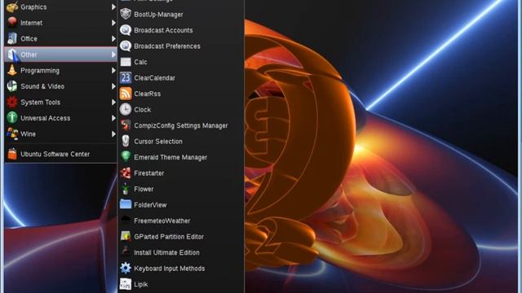Click the Graphics palette icon
This screenshot has width=522, height=293.
[12, 7]
